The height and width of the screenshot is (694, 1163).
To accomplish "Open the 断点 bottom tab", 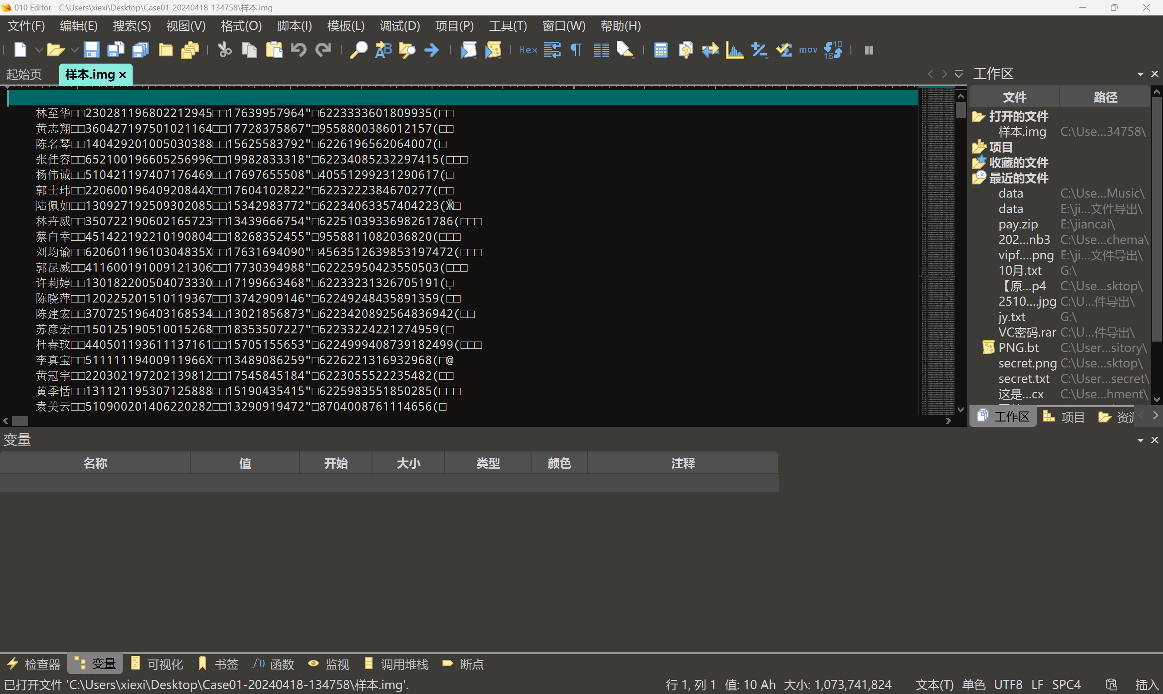I will (463, 664).
